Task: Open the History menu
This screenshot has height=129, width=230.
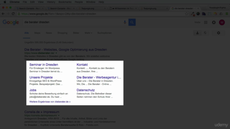Action: click(51, 2)
